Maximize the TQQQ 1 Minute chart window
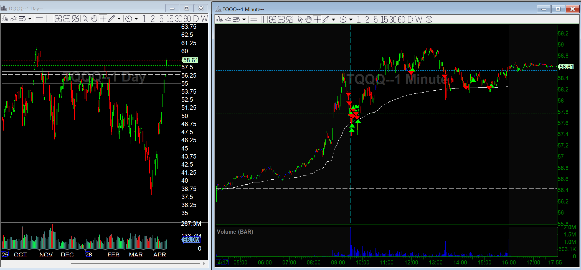581x270 pixels. [x=558, y=9]
